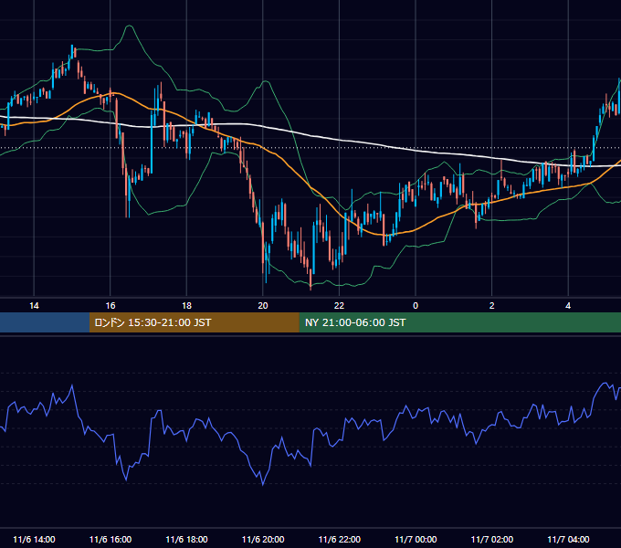Click the 11/6 22:00 timestamp label
621x548 pixels.
click(x=340, y=539)
